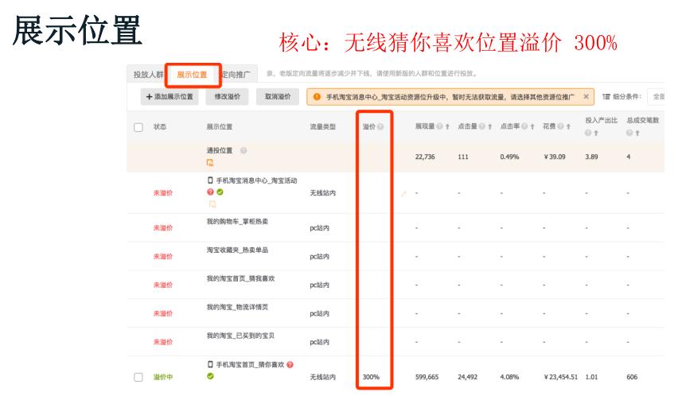Select the 我的淘宝_物流详情页 position name
The width and height of the screenshot is (678, 396).
pos(237,307)
